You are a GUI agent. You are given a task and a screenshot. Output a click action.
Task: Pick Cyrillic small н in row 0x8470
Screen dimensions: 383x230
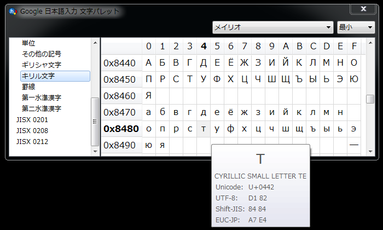coord(340,112)
